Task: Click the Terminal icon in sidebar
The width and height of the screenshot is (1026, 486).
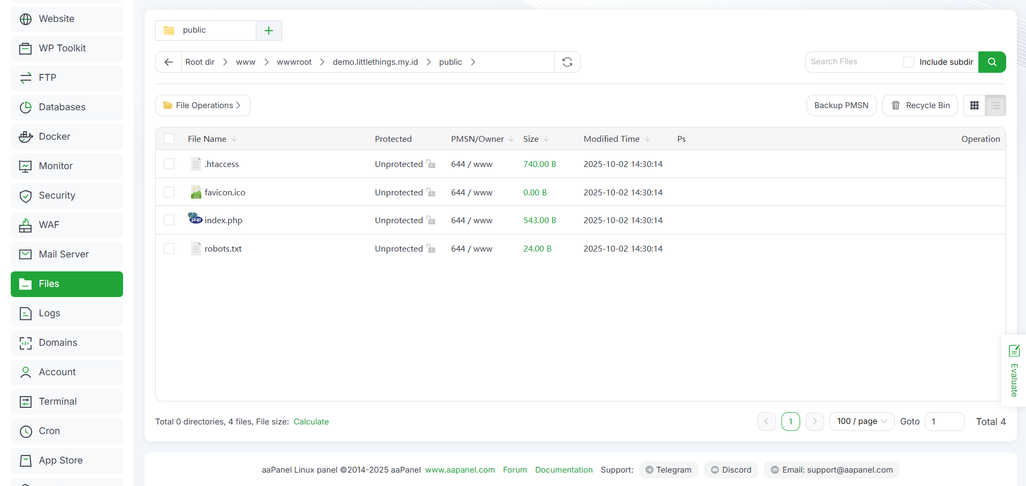Action: [26, 401]
